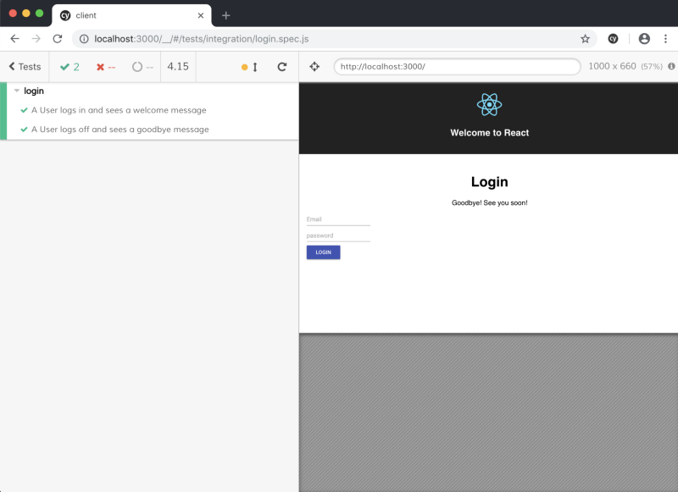
Task: Go back to Tests list
Action: (x=25, y=67)
